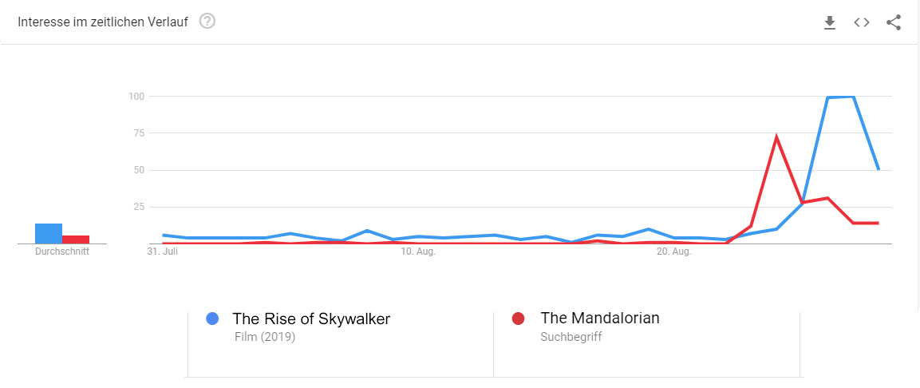Download the chart data as CSV

click(830, 22)
